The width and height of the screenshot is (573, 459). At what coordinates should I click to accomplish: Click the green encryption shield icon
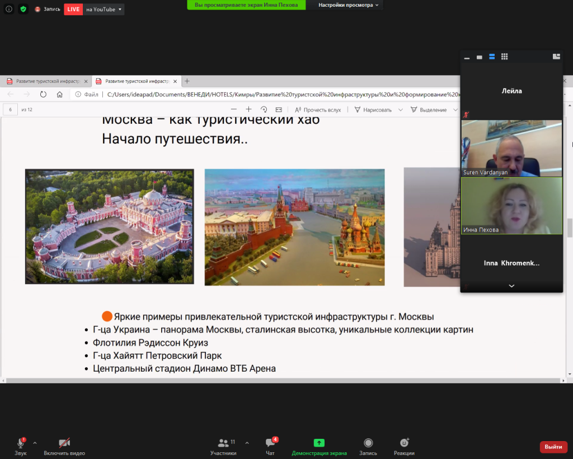23,9
